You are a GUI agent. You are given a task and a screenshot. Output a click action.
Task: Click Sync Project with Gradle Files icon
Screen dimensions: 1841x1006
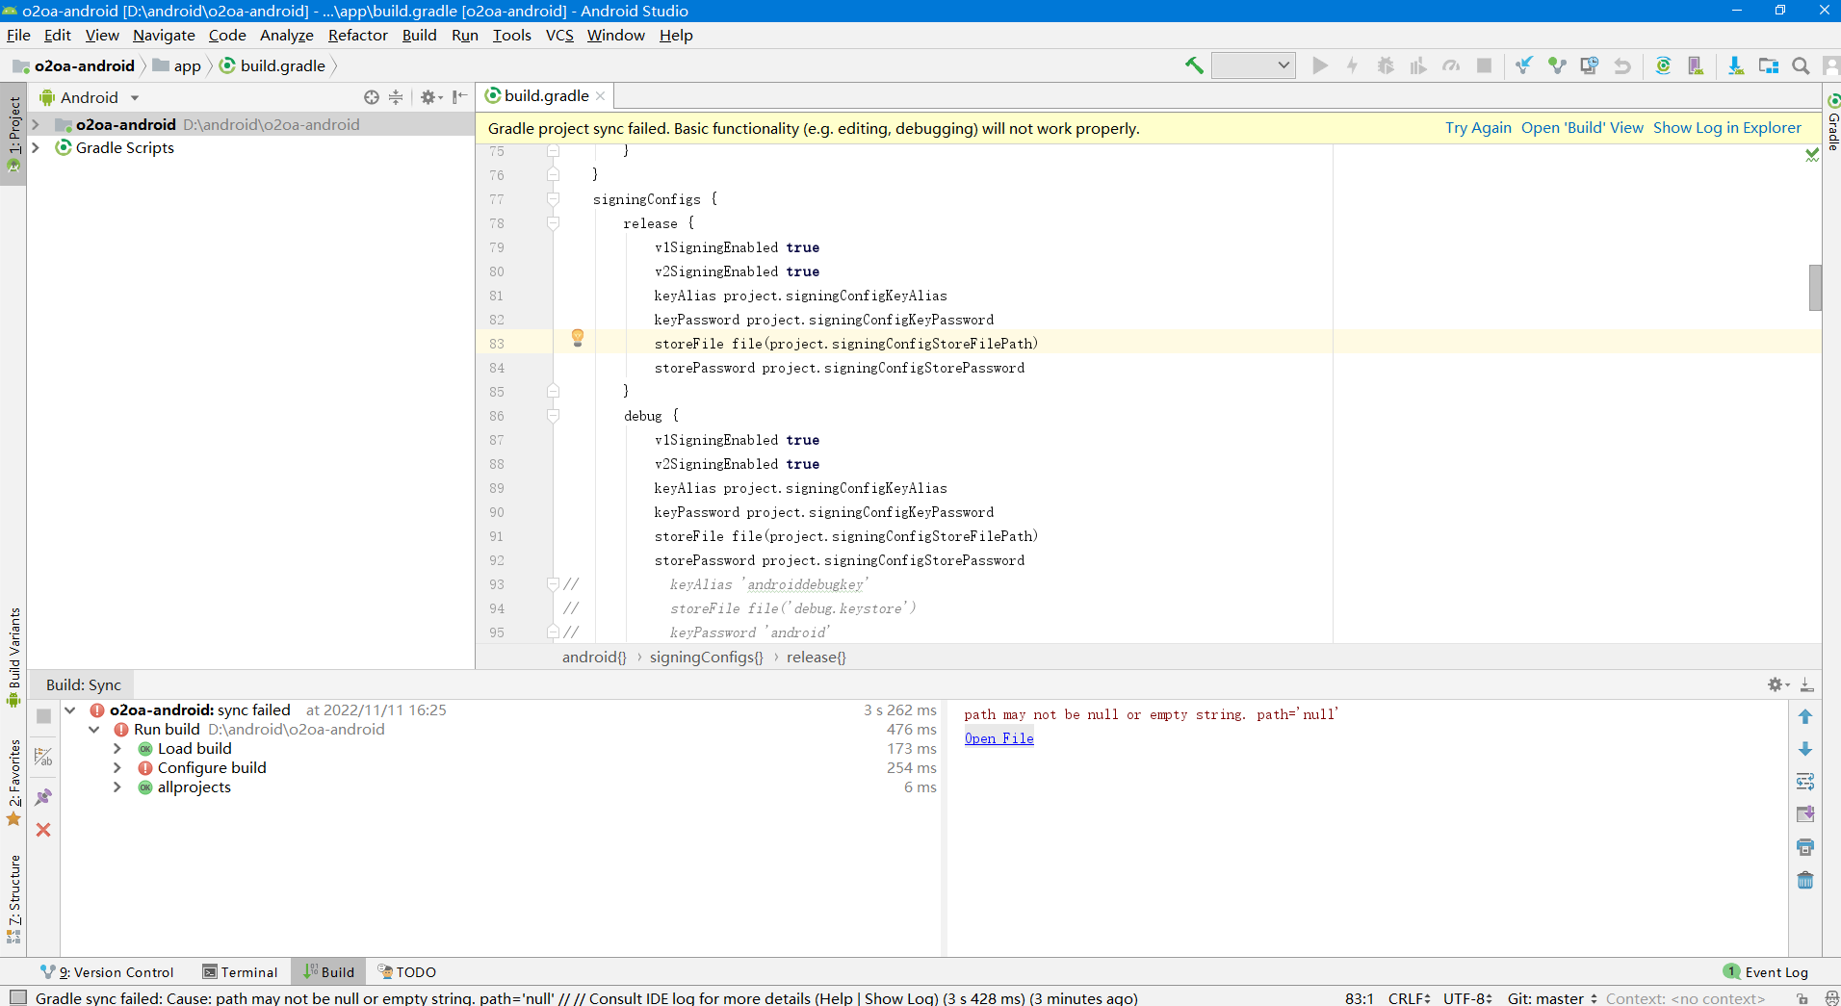(1663, 65)
